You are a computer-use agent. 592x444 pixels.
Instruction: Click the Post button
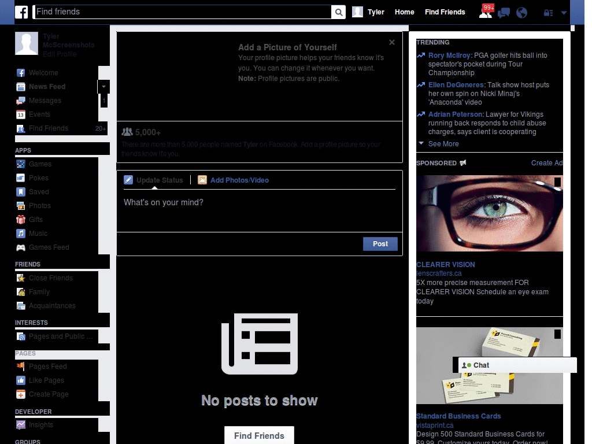(380, 244)
